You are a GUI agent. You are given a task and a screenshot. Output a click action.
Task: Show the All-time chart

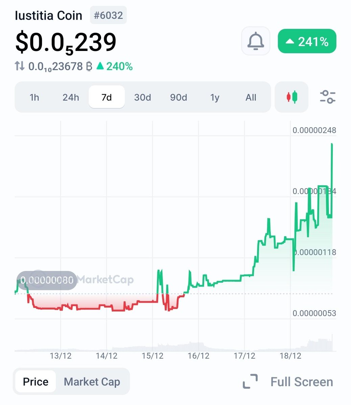click(x=251, y=97)
